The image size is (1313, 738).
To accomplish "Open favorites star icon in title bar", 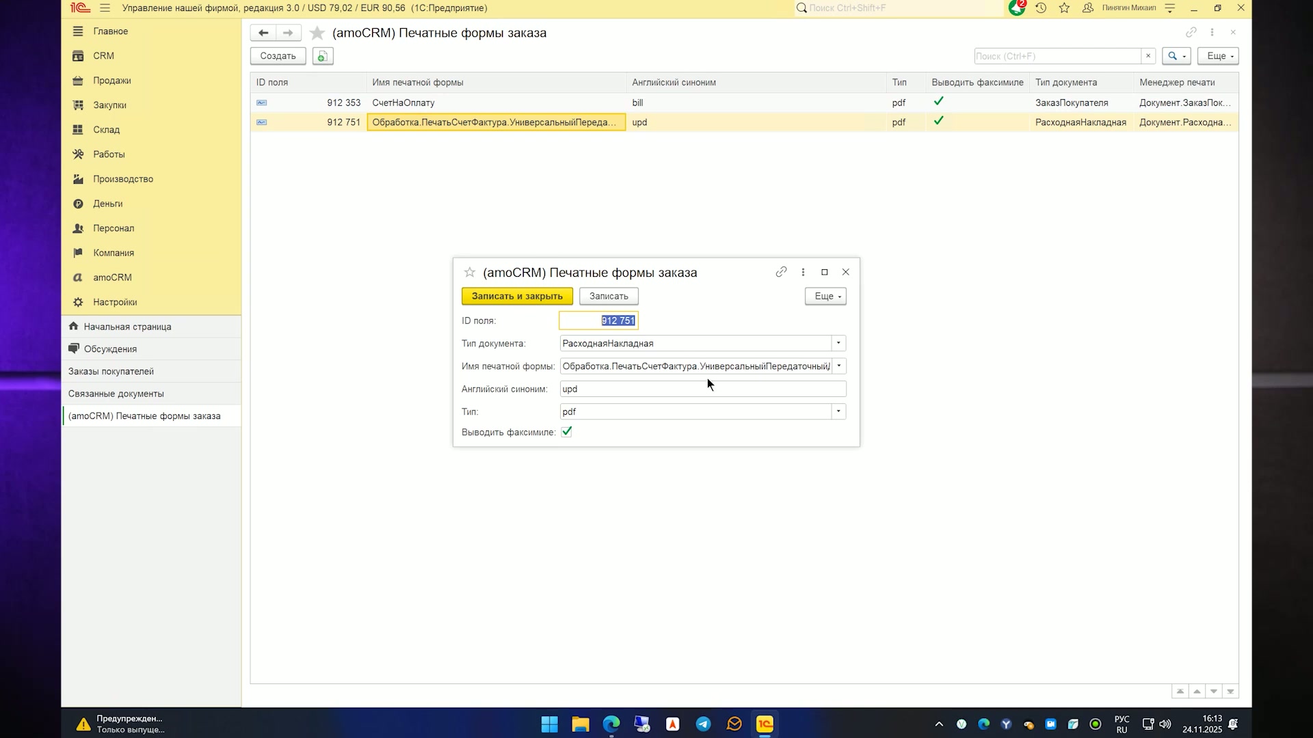I will (1064, 8).
